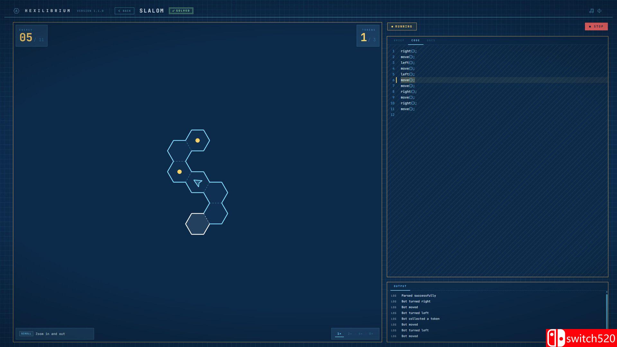Click the token dot in the left hexagon

click(x=180, y=172)
